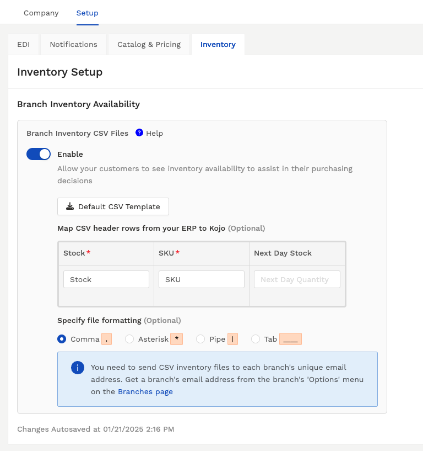The image size is (423, 451).
Task: Open the Notifications tab
Action: [x=73, y=44]
